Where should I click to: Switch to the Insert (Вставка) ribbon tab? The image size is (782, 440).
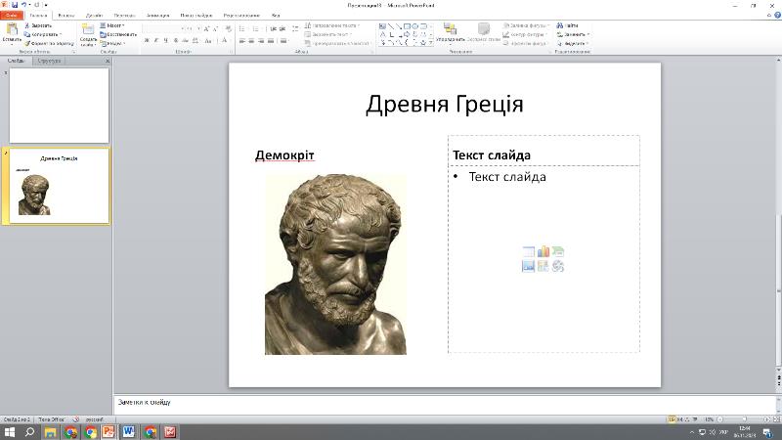click(x=65, y=16)
